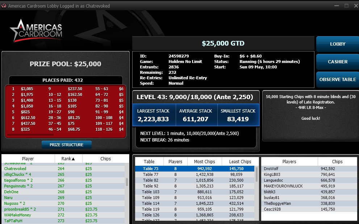
Task: Sort left player list by Chips header
Action: [x=105, y=159]
